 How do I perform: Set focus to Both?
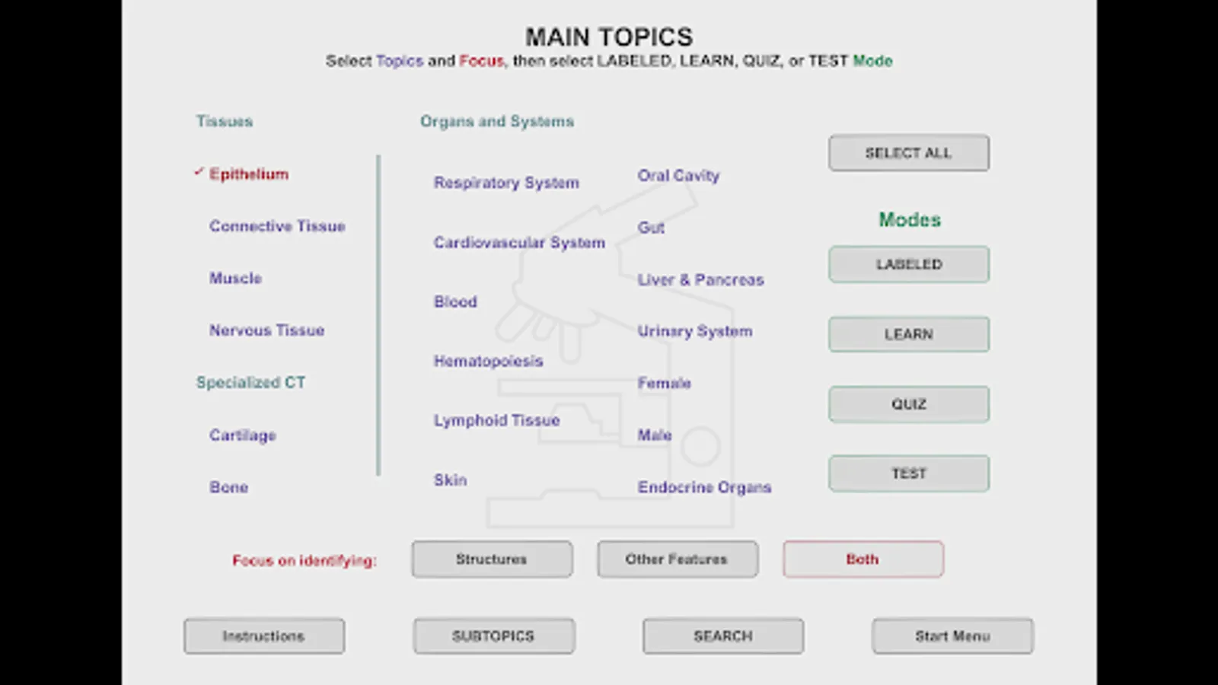coord(863,559)
